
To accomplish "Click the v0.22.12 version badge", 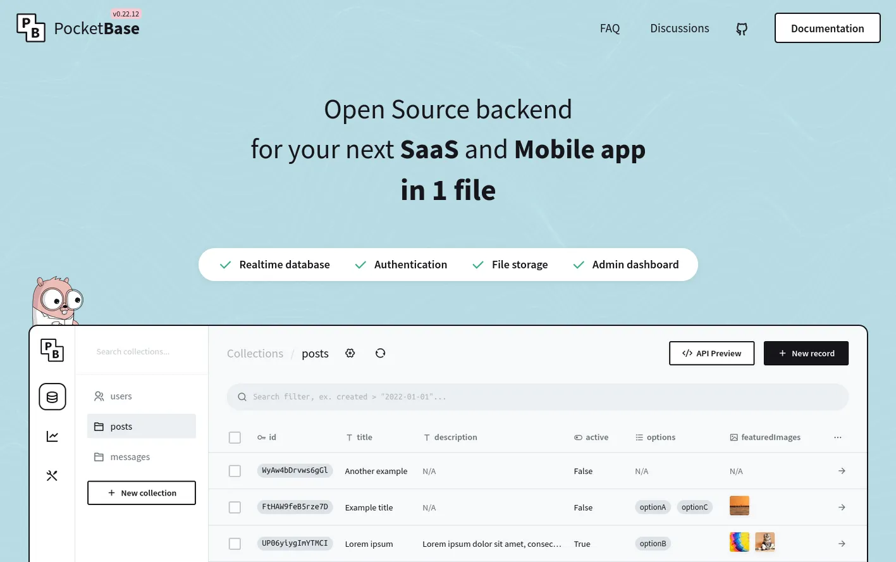I will 126,14.
